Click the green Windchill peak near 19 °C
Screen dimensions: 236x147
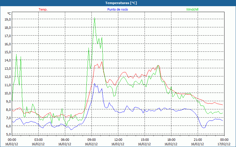(94, 18)
